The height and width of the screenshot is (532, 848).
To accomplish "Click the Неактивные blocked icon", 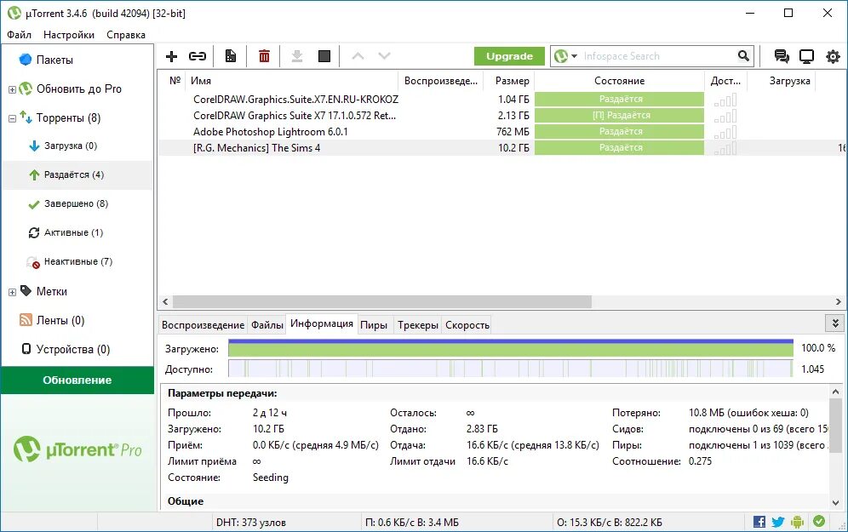I will pyautogui.click(x=33, y=262).
